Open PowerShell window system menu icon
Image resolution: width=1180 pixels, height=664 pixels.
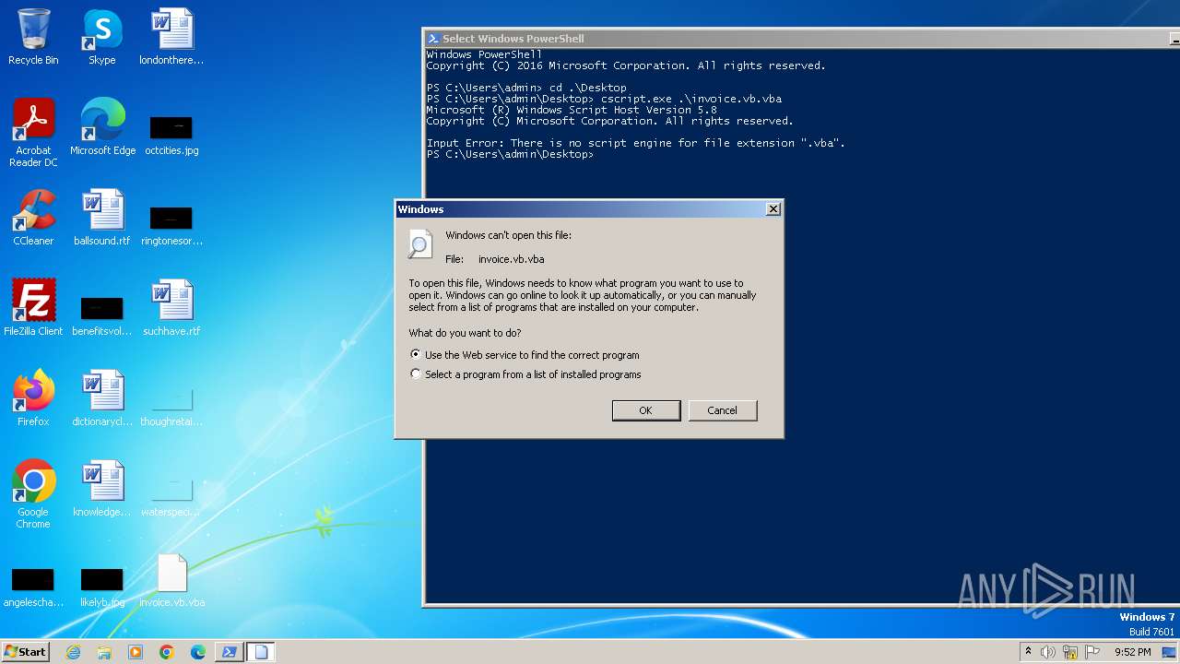coord(432,39)
